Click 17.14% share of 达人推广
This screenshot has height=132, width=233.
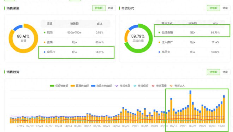[x=215, y=42]
